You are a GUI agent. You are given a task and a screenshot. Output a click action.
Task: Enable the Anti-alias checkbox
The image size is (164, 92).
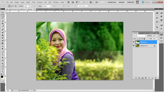30,6
